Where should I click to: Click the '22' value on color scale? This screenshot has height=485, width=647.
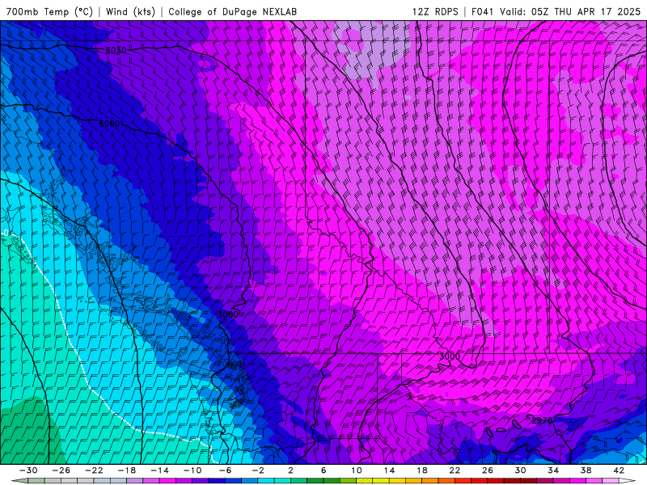click(455, 470)
